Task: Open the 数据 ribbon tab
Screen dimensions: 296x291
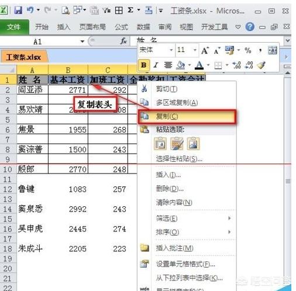Action: click(x=143, y=27)
